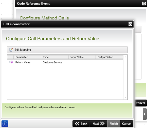Click the Edit Mapping pencil icon
Screen dimensions: 147x128
pyautogui.click(x=11, y=50)
